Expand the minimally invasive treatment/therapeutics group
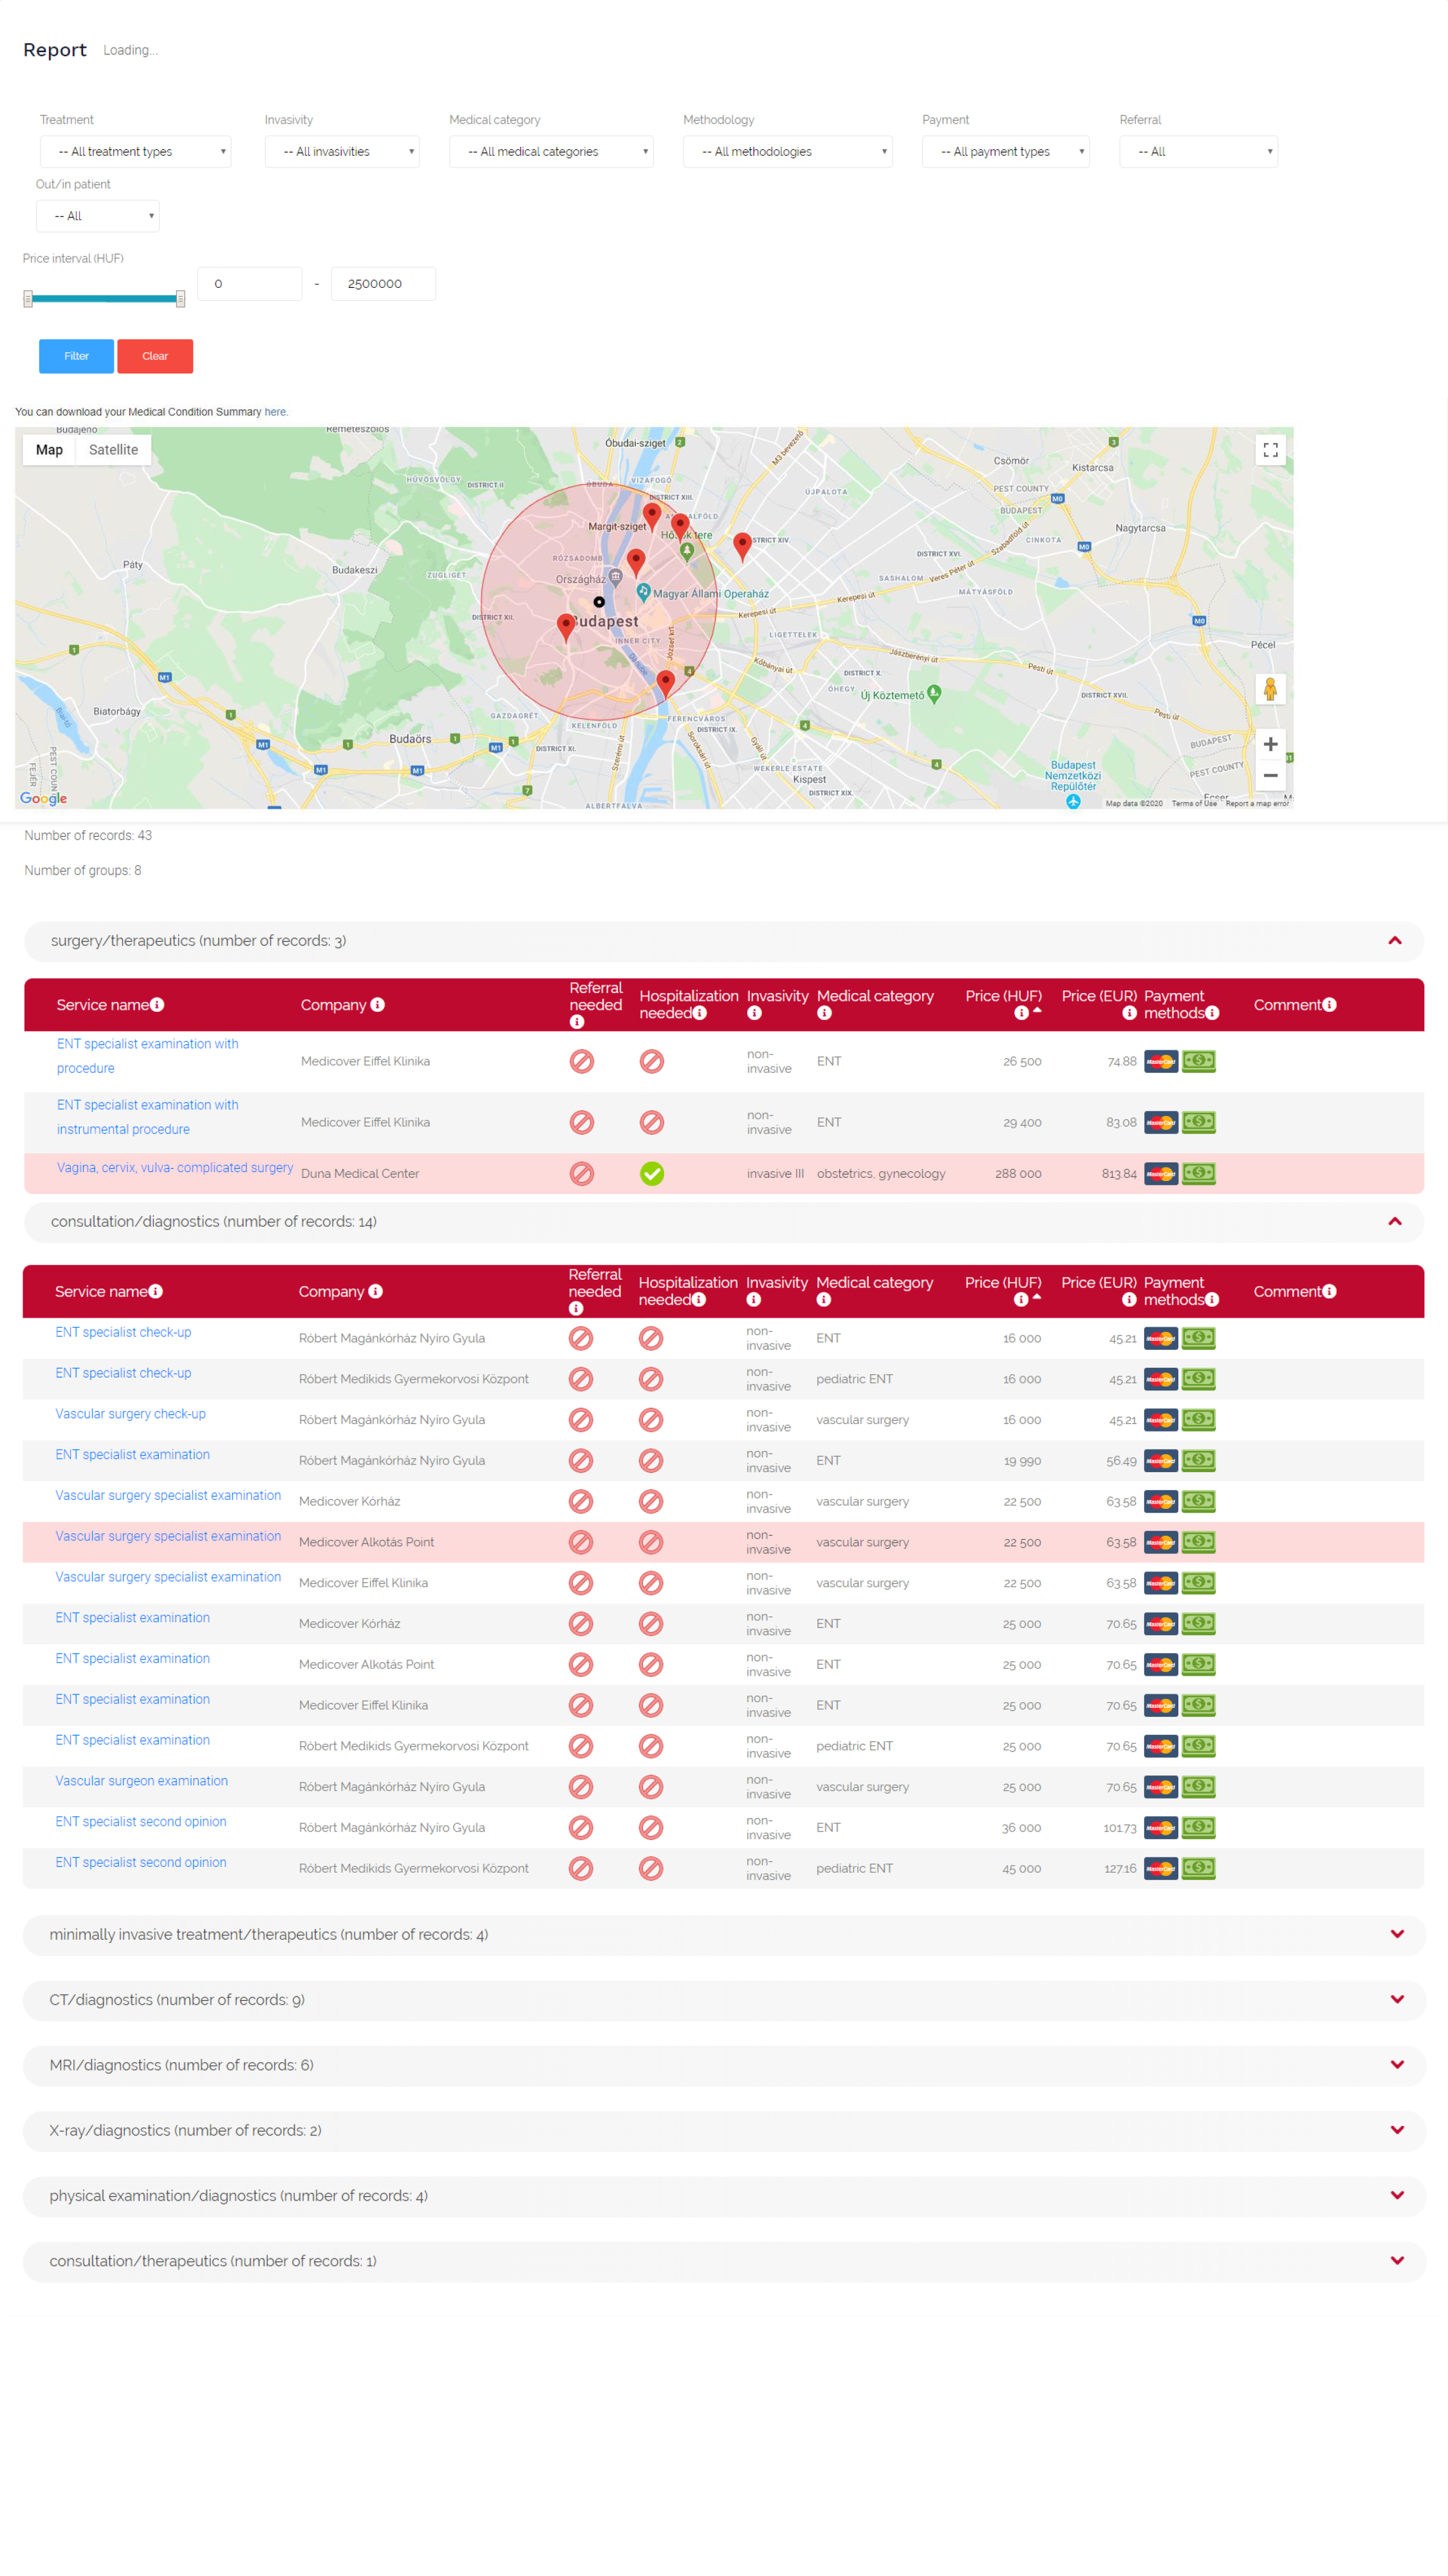Image resolution: width=1448 pixels, height=2576 pixels. pyautogui.click(x=1397, y=1935)
